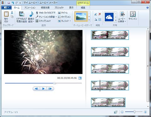Select the first storyboard clip strip
The height and width of the screenshot is (117, 151).
pos(110,35)
